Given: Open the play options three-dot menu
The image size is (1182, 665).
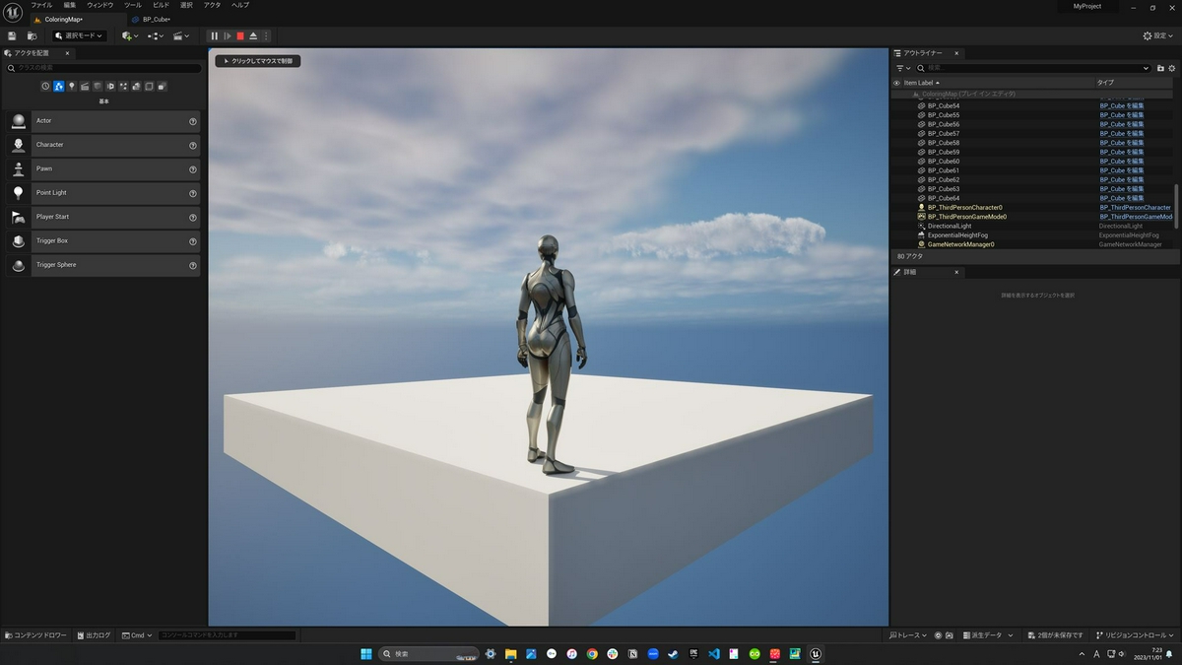Looking at the screenshot, I should click(x=266, y=35).
